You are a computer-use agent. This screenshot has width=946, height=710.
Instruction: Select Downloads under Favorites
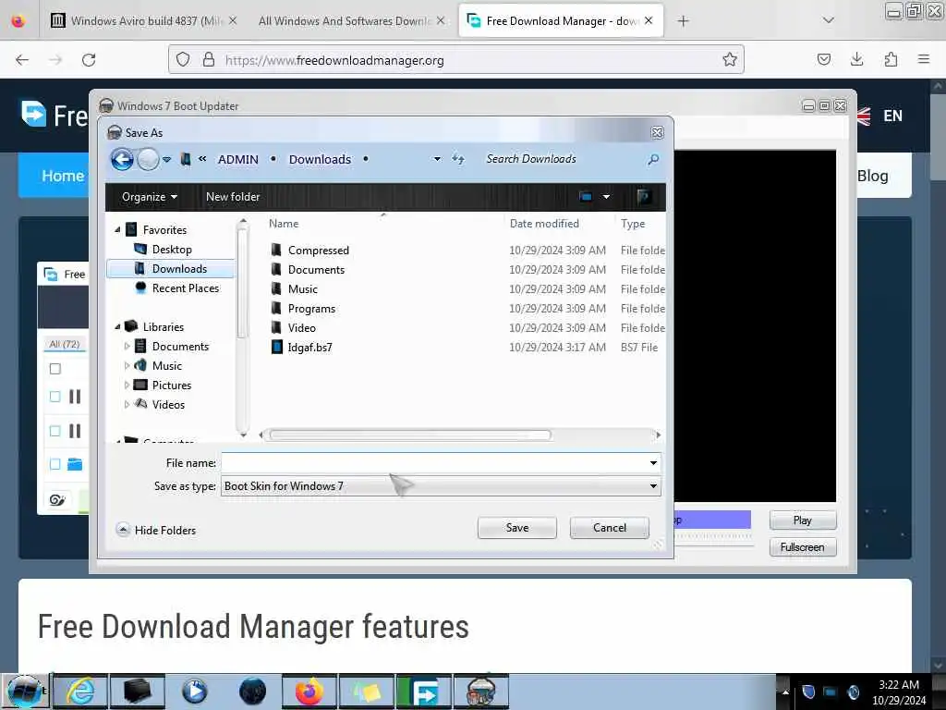pyautogui.click(x=170, y=269)
